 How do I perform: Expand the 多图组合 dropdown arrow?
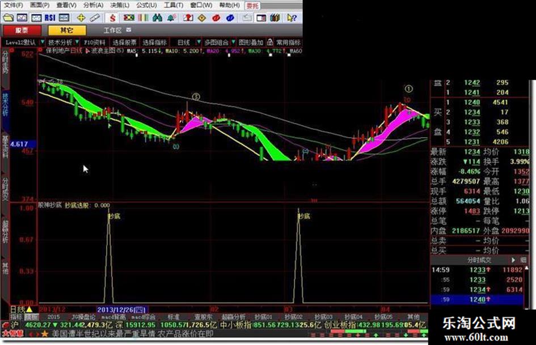click(233, 42)
